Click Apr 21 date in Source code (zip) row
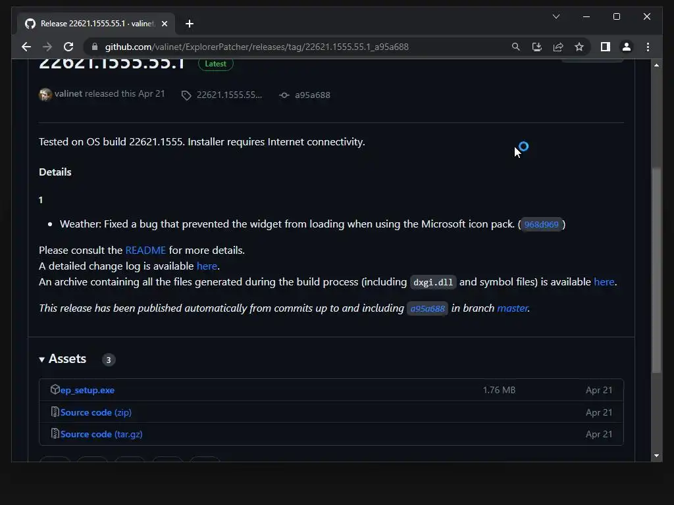674x505 pixels. point(599,412)
